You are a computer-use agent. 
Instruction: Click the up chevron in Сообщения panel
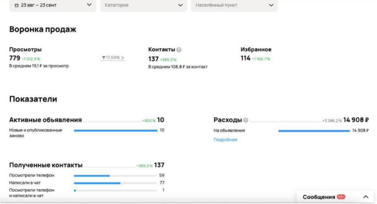tap(366, 197)
